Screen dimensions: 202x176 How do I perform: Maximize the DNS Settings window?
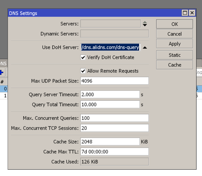[x=185, y=13]
